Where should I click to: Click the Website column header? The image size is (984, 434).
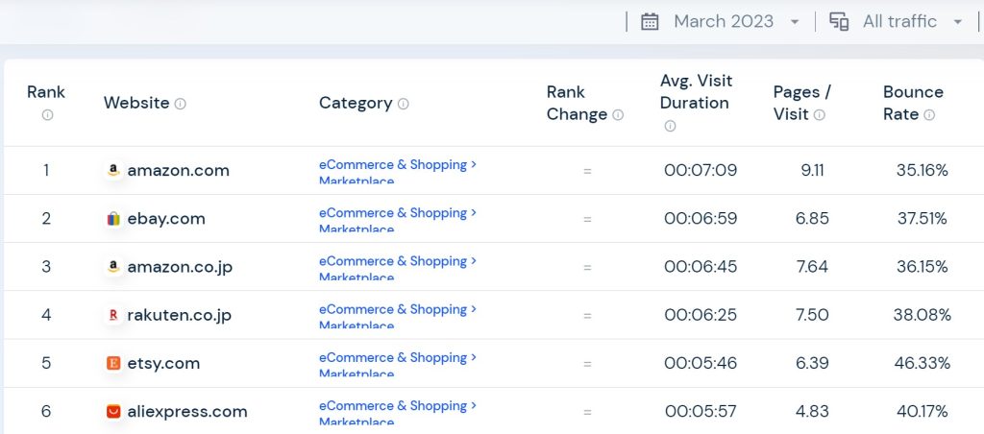pos(136,103)
